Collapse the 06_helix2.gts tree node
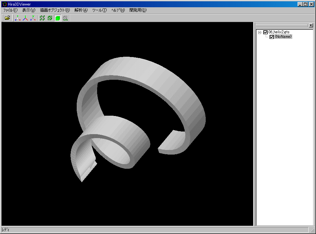This screenshot has height=234, width=316. tap(259, 32)
